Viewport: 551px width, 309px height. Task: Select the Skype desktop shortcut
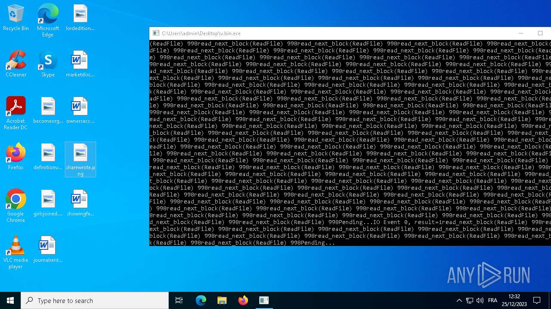click(x=48, y=64)
